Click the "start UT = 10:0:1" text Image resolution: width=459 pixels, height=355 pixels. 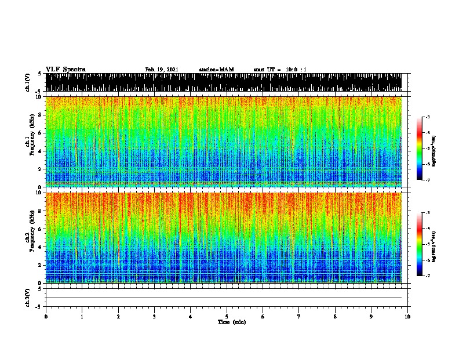(280, 70)
